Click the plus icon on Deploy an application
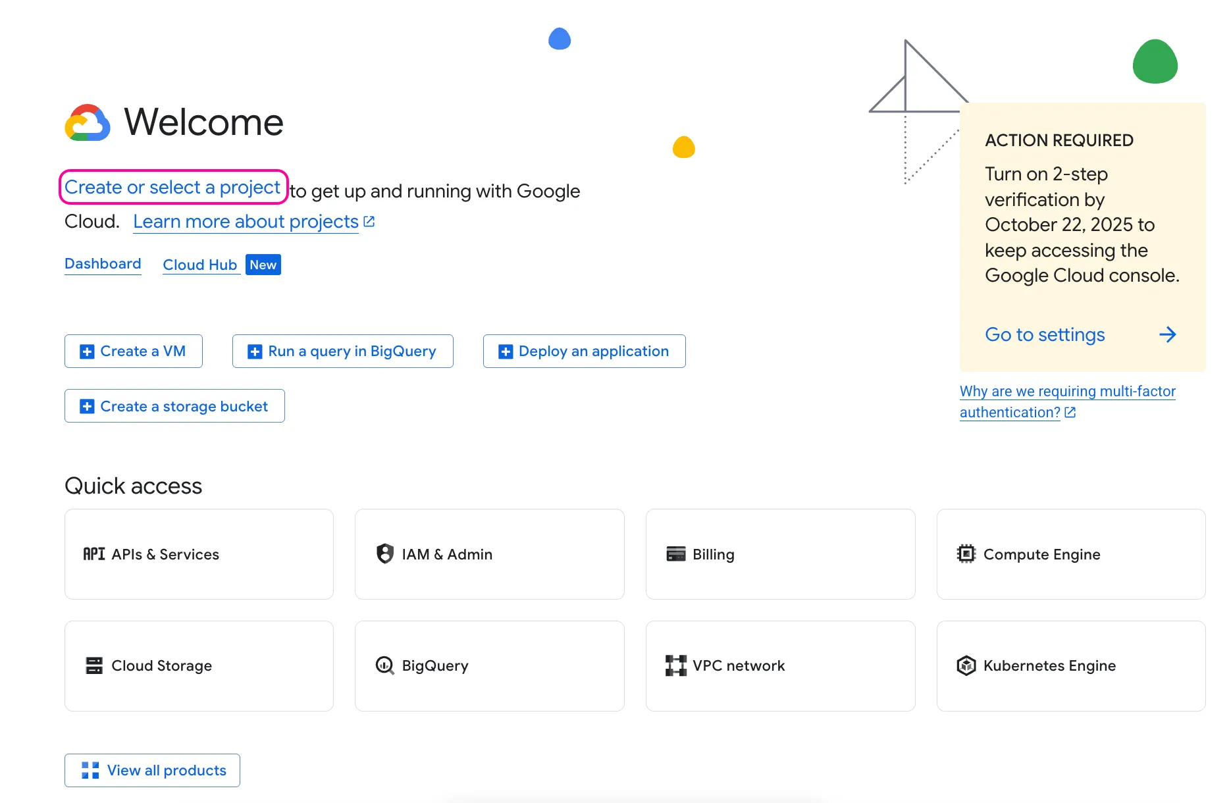Viewport: 1231px width, 803px height. [x=506, y=351]
